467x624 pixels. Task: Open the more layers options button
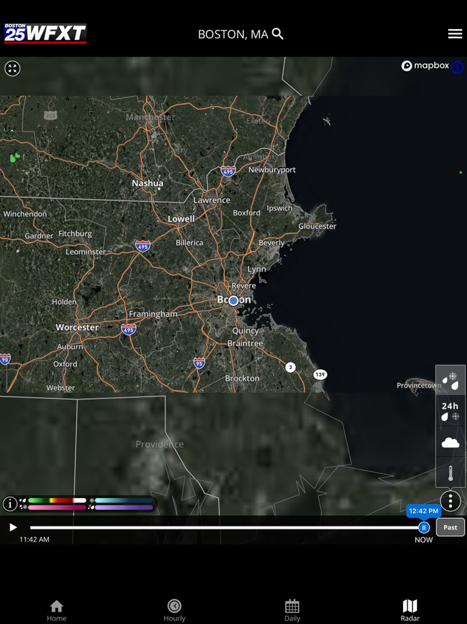pos(451,501)
